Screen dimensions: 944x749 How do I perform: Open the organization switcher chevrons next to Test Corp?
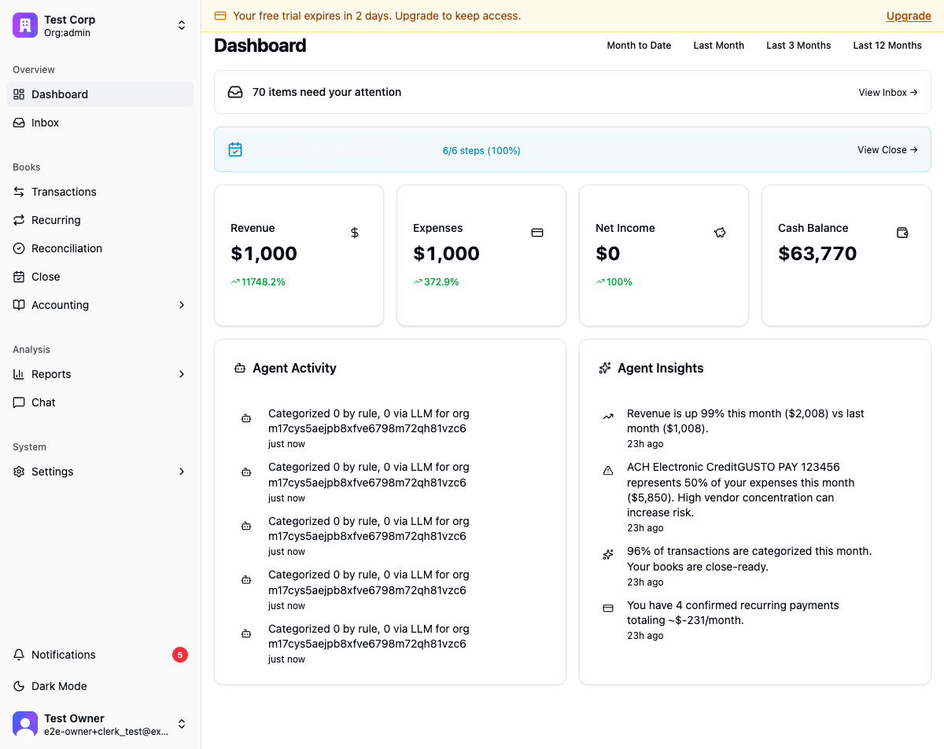coord(182,25)
